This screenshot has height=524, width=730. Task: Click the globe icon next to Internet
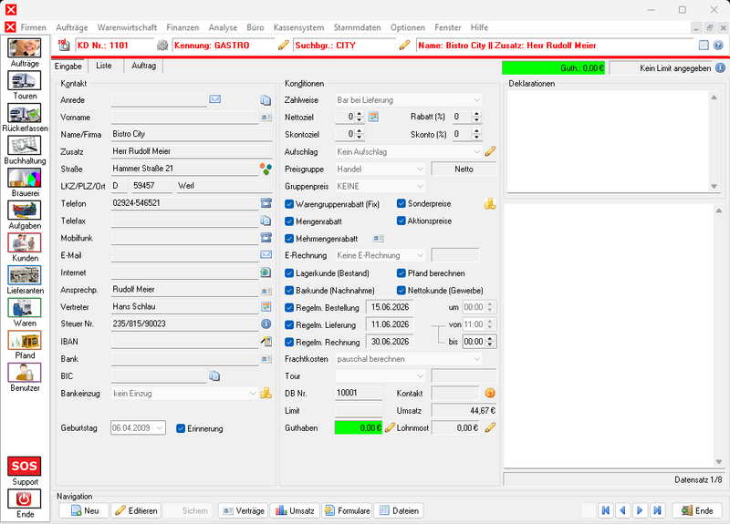(266, 272)
